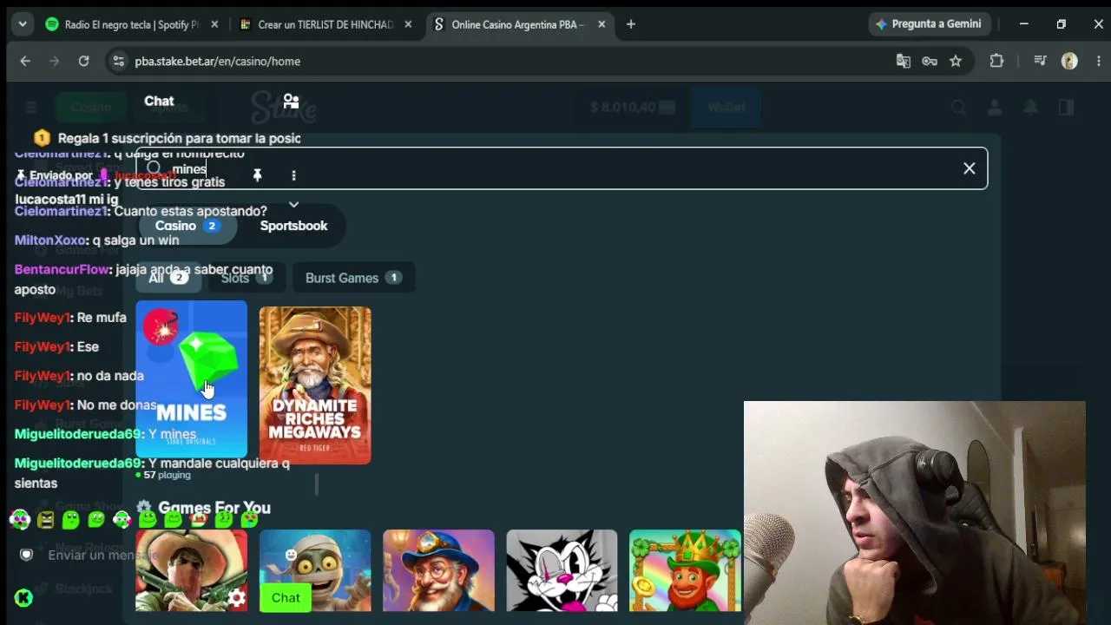Filter results by Slots
This screenshot has height=625, width=1111.
tap(246, 278)
